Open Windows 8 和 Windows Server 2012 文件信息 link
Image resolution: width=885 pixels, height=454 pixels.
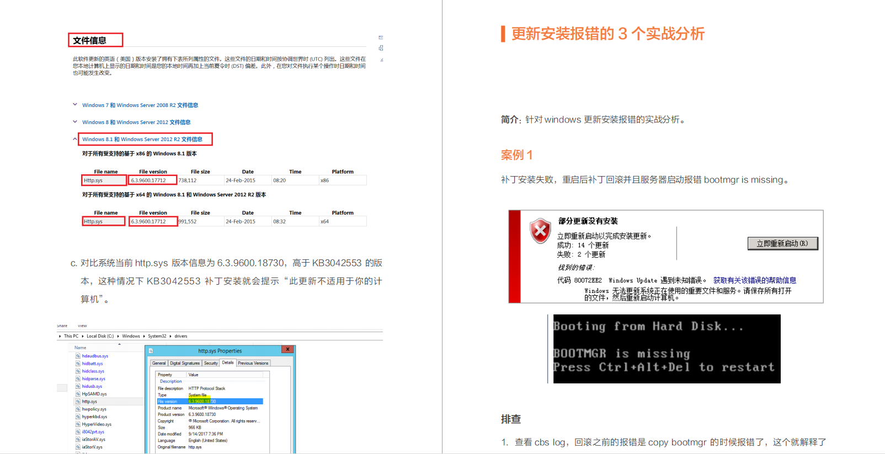[136, 122]
